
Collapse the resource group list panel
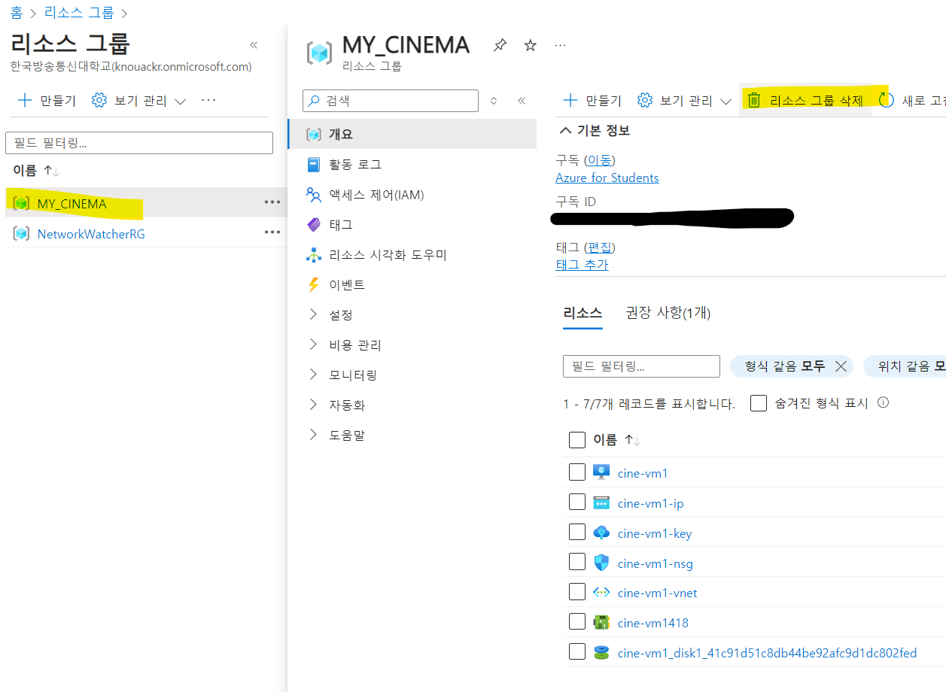tap(254, 45)
